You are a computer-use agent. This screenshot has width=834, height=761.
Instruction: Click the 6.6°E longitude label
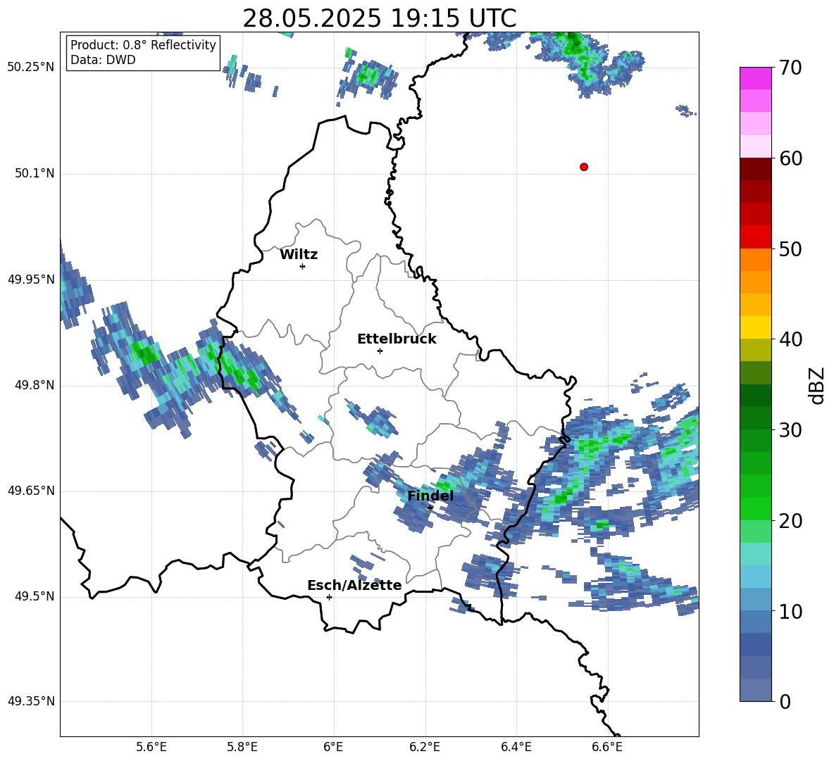(x=607, y=747)
